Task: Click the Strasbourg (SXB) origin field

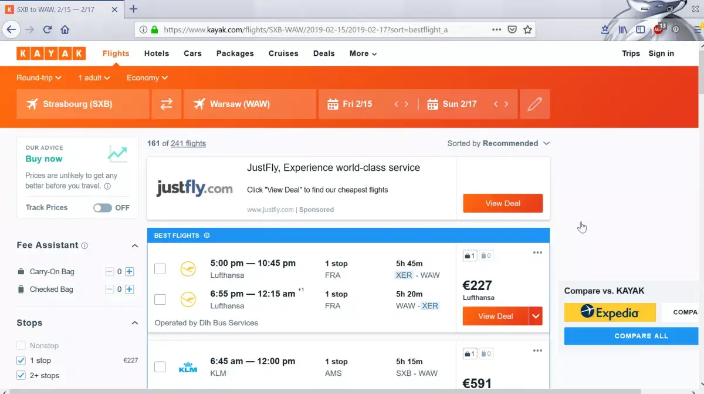Action: tap(83, 104)
